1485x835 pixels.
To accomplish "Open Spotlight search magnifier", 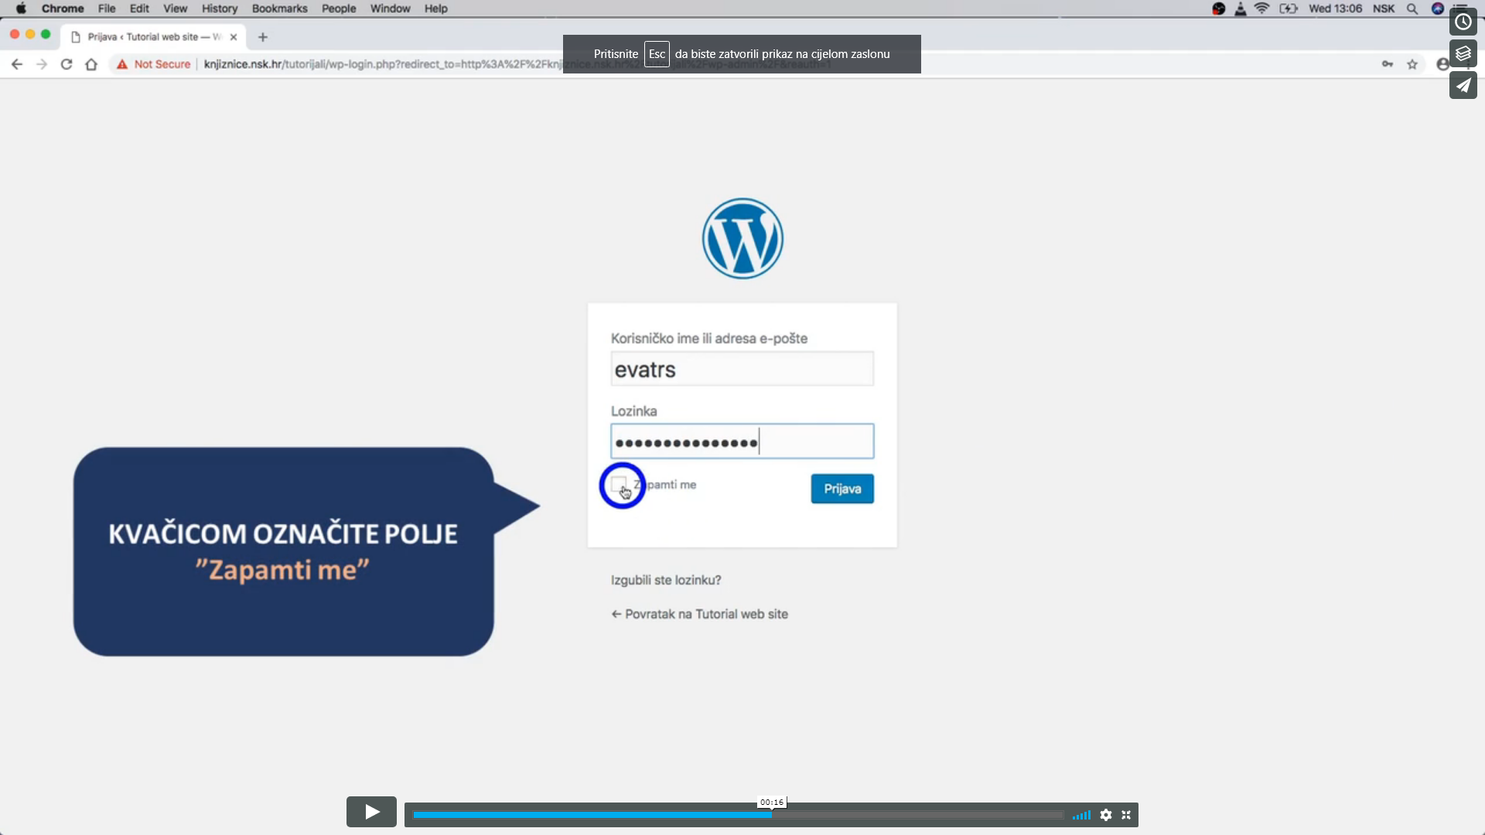I will [x=1412, y=9].
